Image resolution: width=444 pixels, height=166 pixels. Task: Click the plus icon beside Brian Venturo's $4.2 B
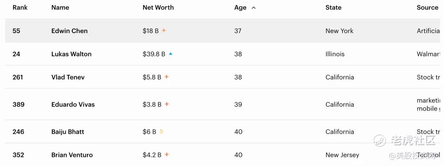tap(167, 155)
